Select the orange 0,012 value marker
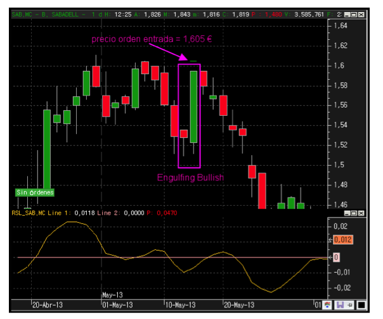 (343, 240)
